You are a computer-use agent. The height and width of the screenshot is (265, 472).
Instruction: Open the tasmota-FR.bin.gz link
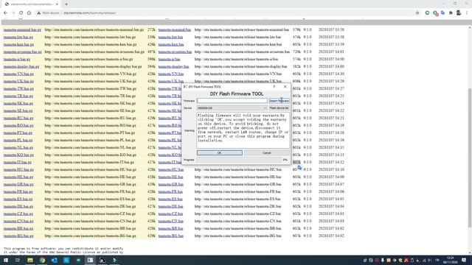(x=18, y=191)
